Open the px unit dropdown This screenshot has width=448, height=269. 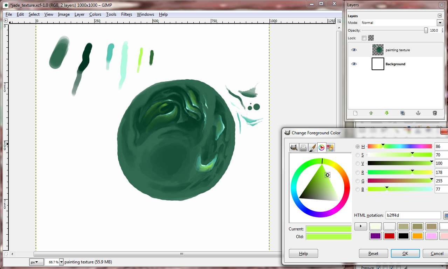click(x=36, y=262)
